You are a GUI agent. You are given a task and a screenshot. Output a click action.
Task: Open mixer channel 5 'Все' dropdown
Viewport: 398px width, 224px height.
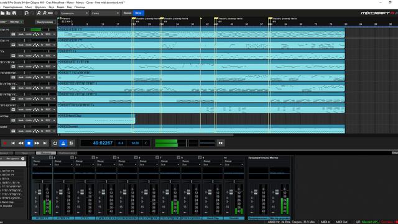(127, 164)
